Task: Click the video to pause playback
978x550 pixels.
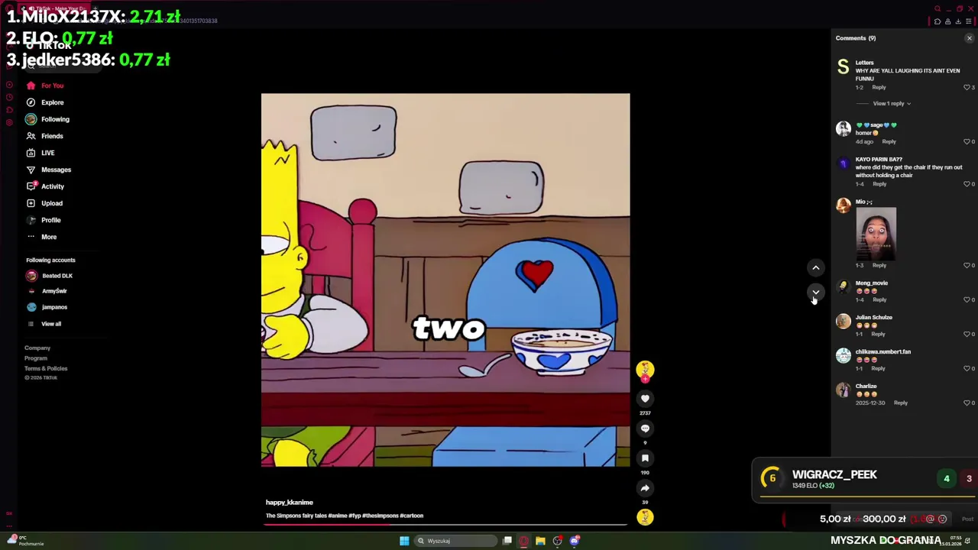Action: click(445, 280)
